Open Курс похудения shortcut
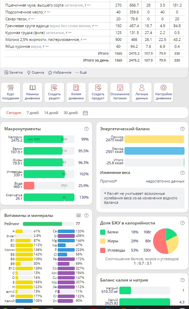189x309 pixels. [11, 92]
